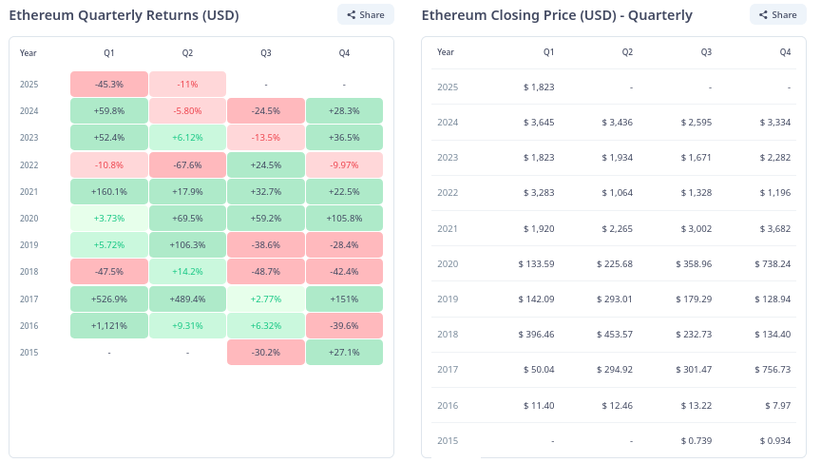
Task: Select the red -45.3% cell for Q1 2025
Action: click(109, 84)
